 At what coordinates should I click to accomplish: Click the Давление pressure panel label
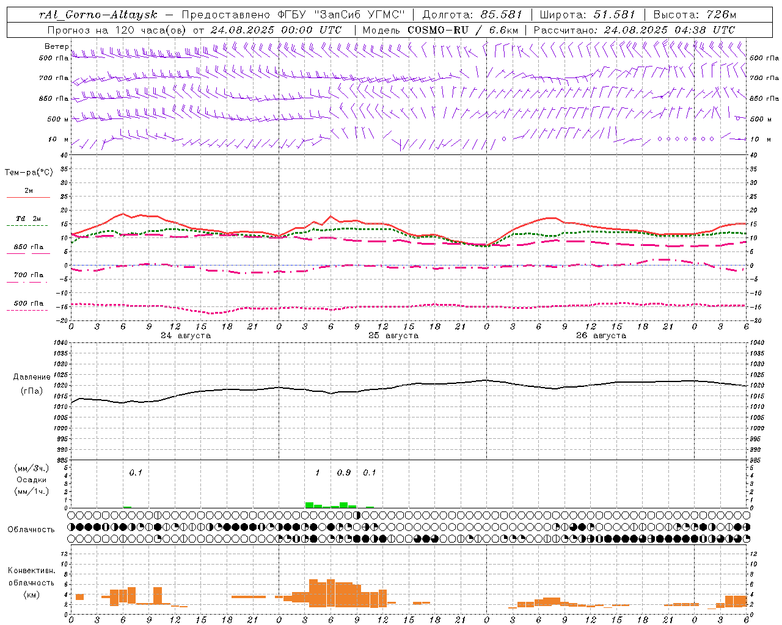click(x=32, y=377)
